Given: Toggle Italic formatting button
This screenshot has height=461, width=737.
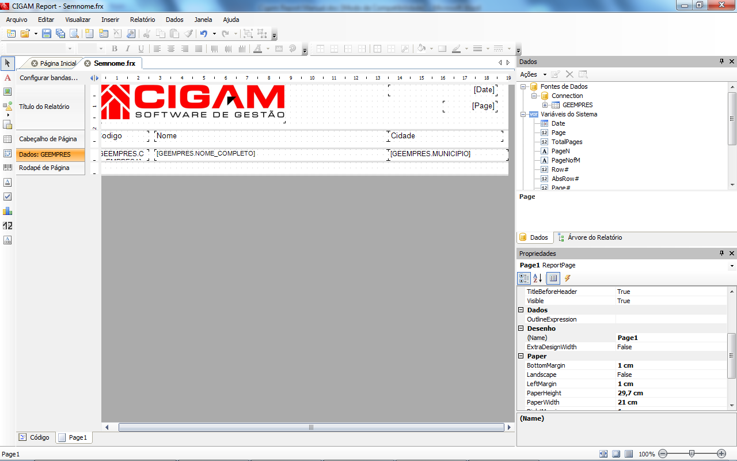Looking at the screenshot, I should (x=128, y=49).
